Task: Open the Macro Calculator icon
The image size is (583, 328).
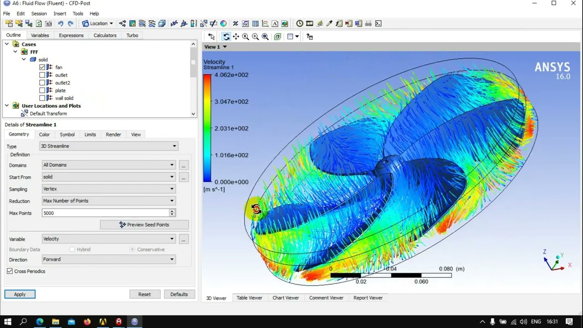Action: click(348, 23)
